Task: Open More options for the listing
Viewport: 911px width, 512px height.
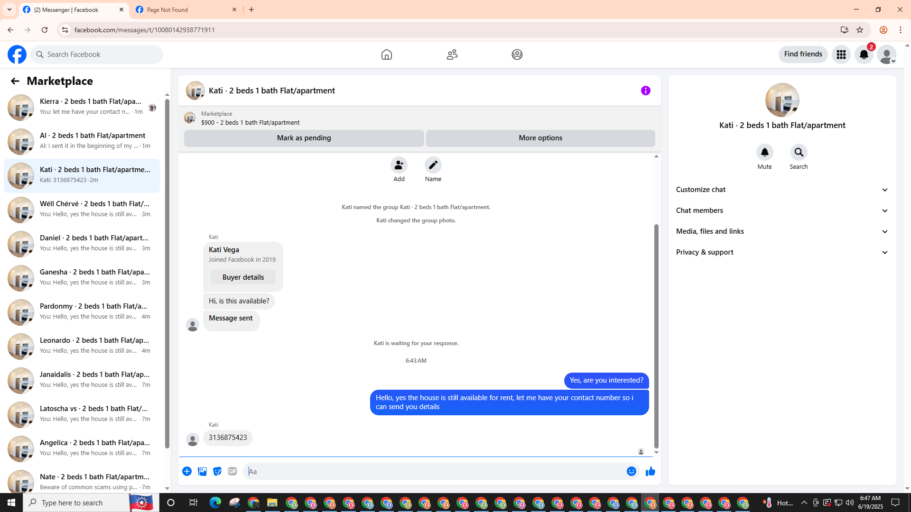Action: [x=540, y=138]
